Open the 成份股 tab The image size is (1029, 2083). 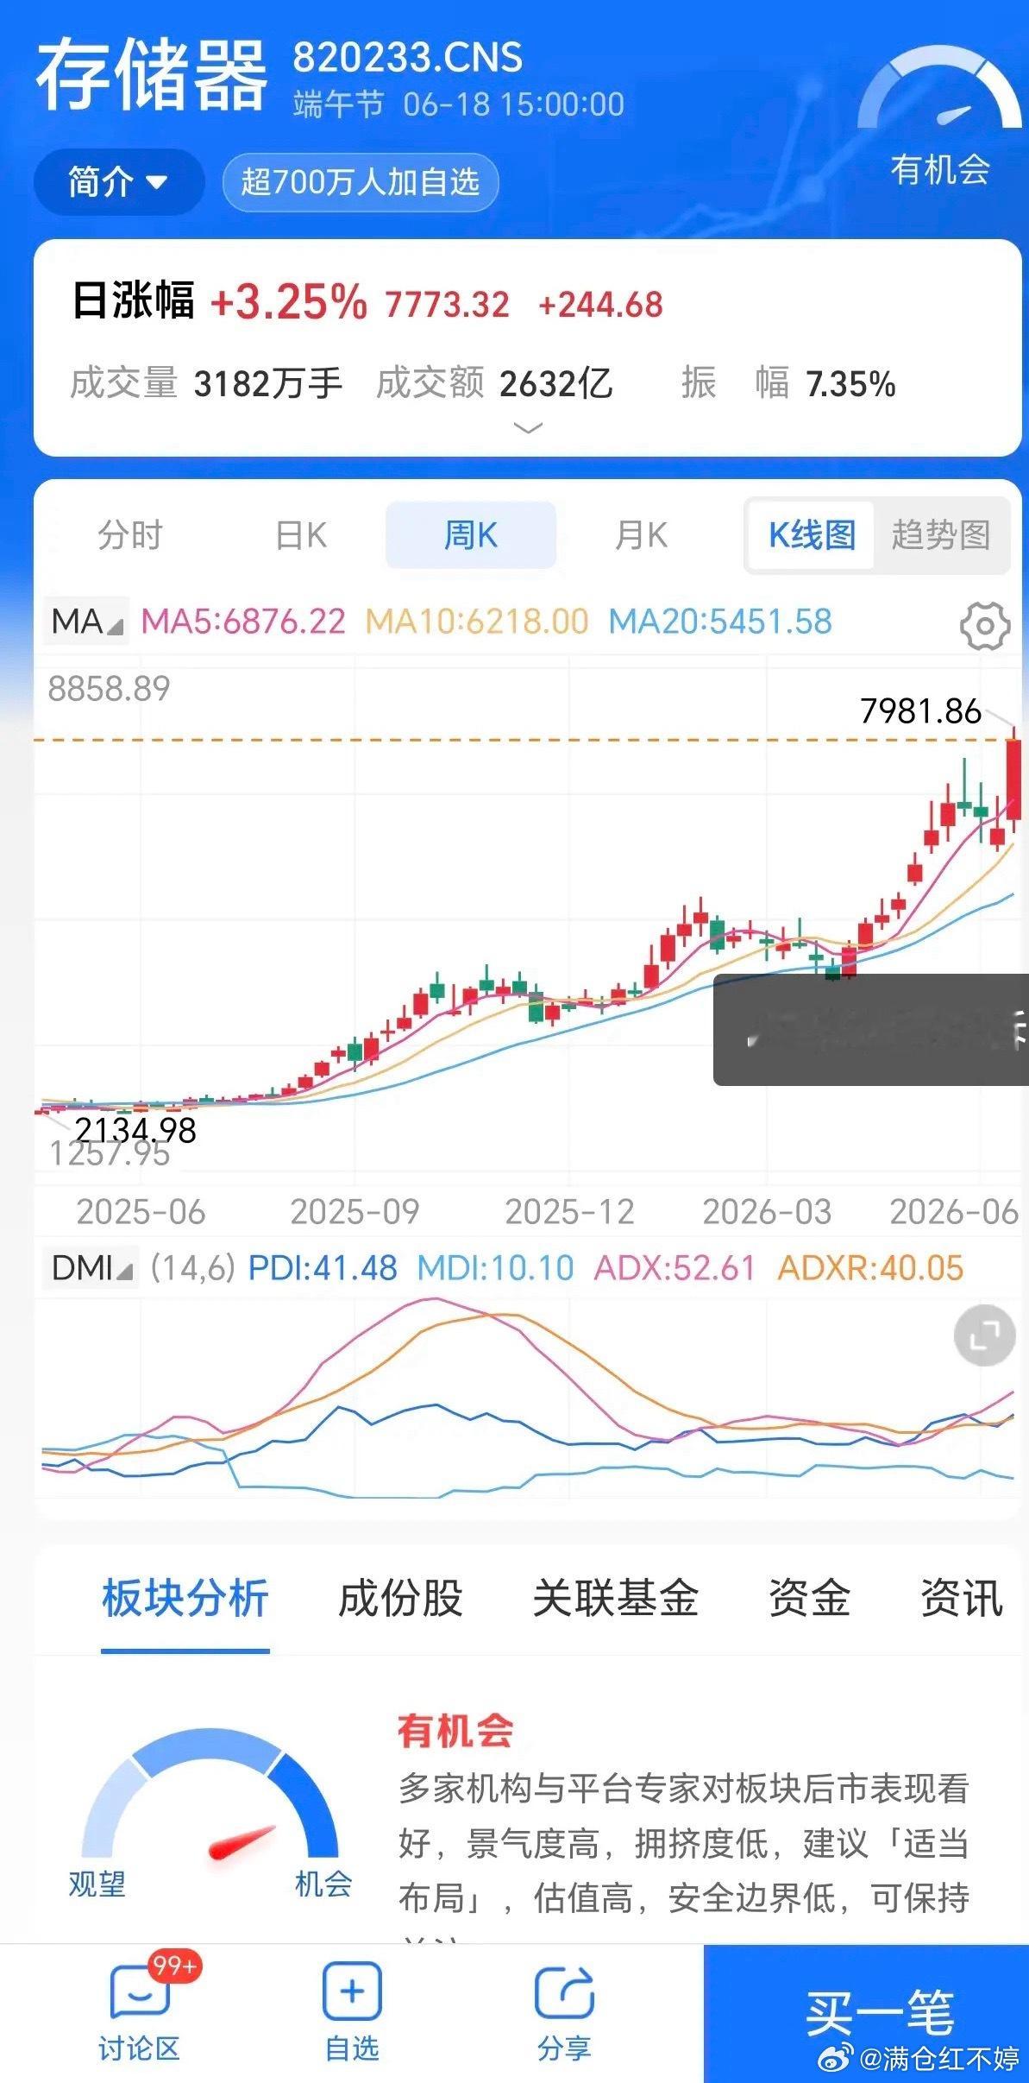[x=400, y=1598]
